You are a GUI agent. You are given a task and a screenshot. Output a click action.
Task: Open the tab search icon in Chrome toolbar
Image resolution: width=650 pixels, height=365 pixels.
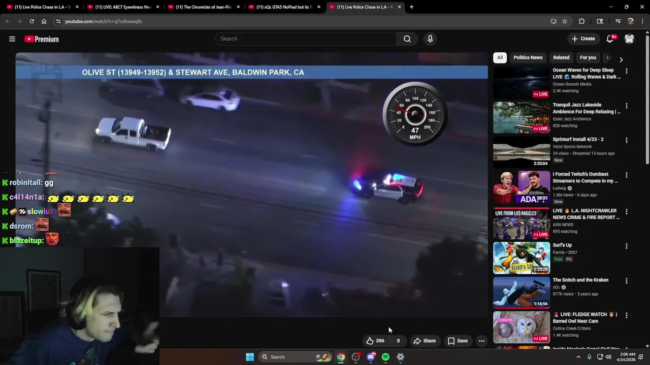pos(600,21)
